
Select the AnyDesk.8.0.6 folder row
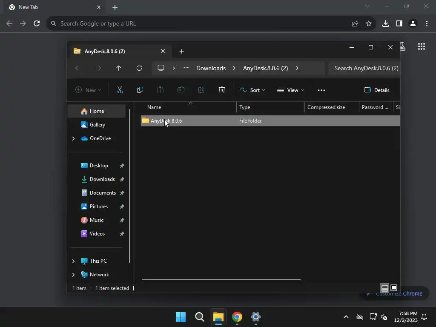click(270, 121)
